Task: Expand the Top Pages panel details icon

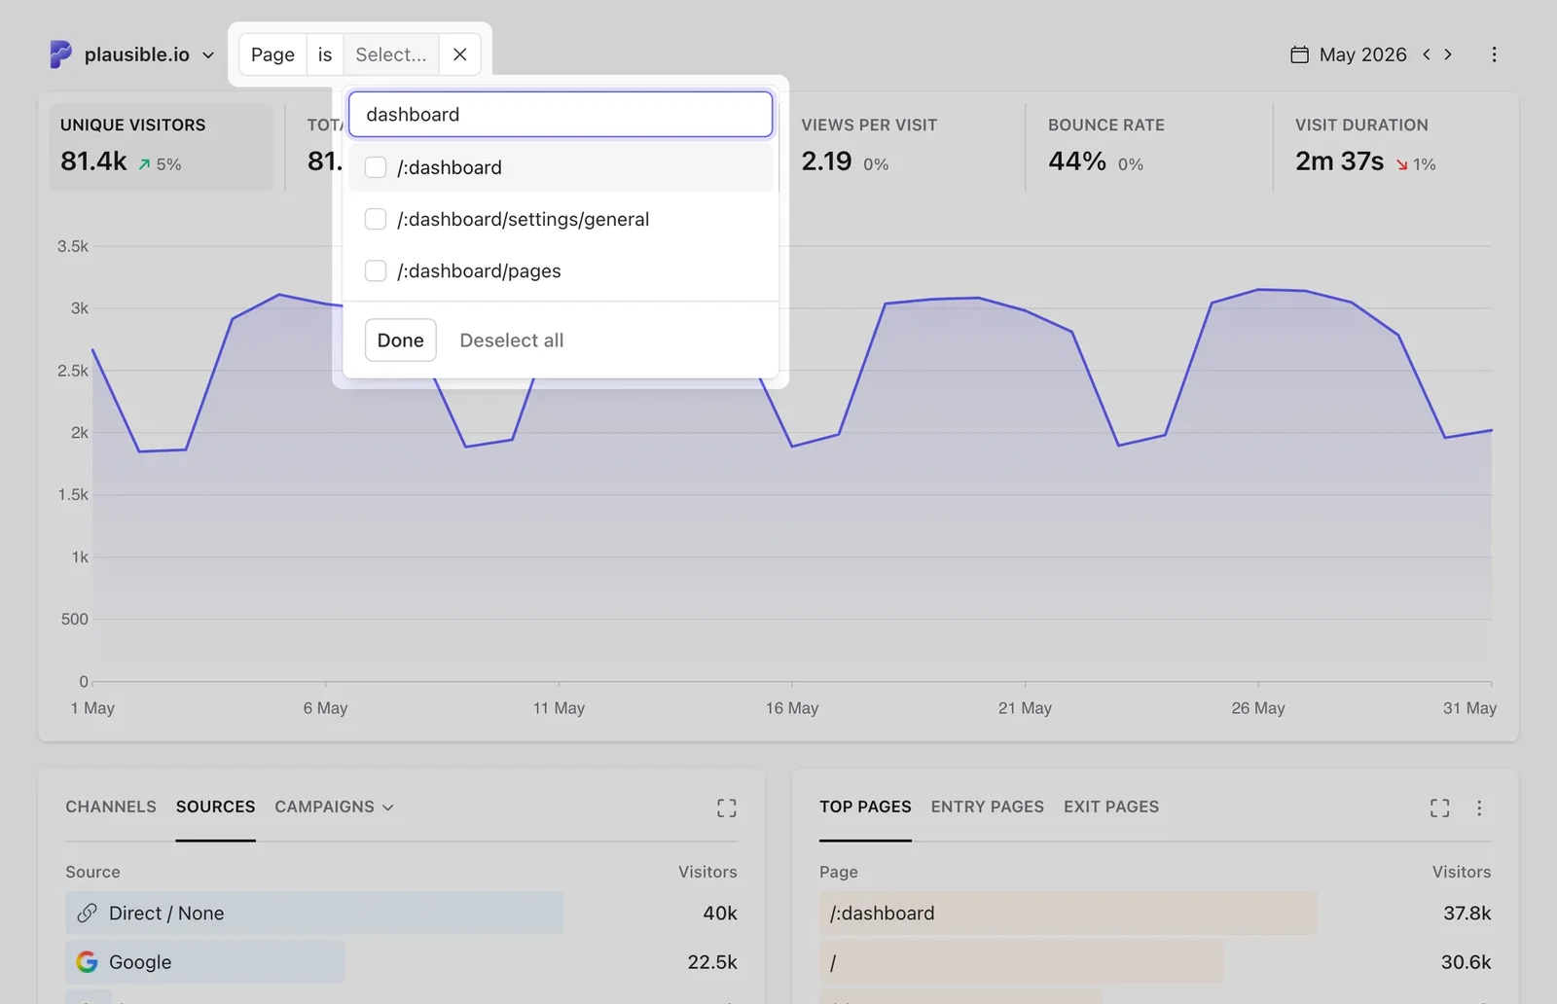Action: coord(1440,807)
